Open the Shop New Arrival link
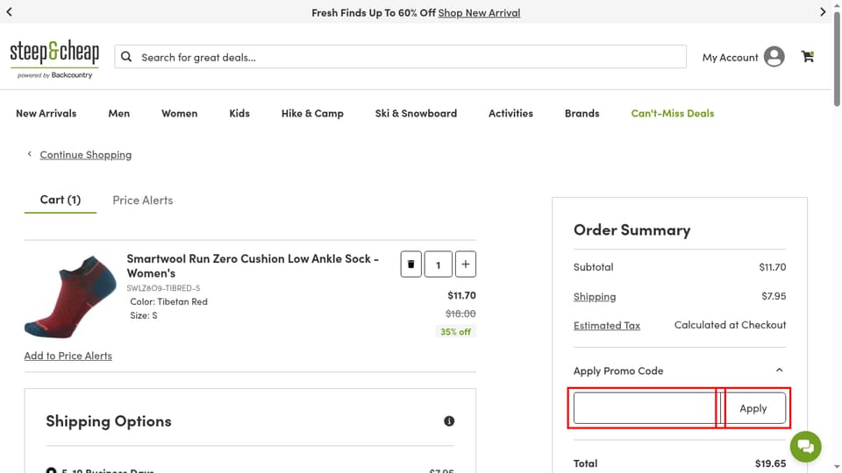Image resolution: width=842 pixels, height=473 pixels. tap(479, 12)
